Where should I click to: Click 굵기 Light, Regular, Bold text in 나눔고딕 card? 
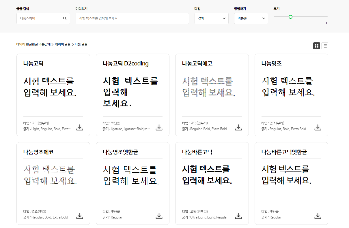[x=47, y=129]
